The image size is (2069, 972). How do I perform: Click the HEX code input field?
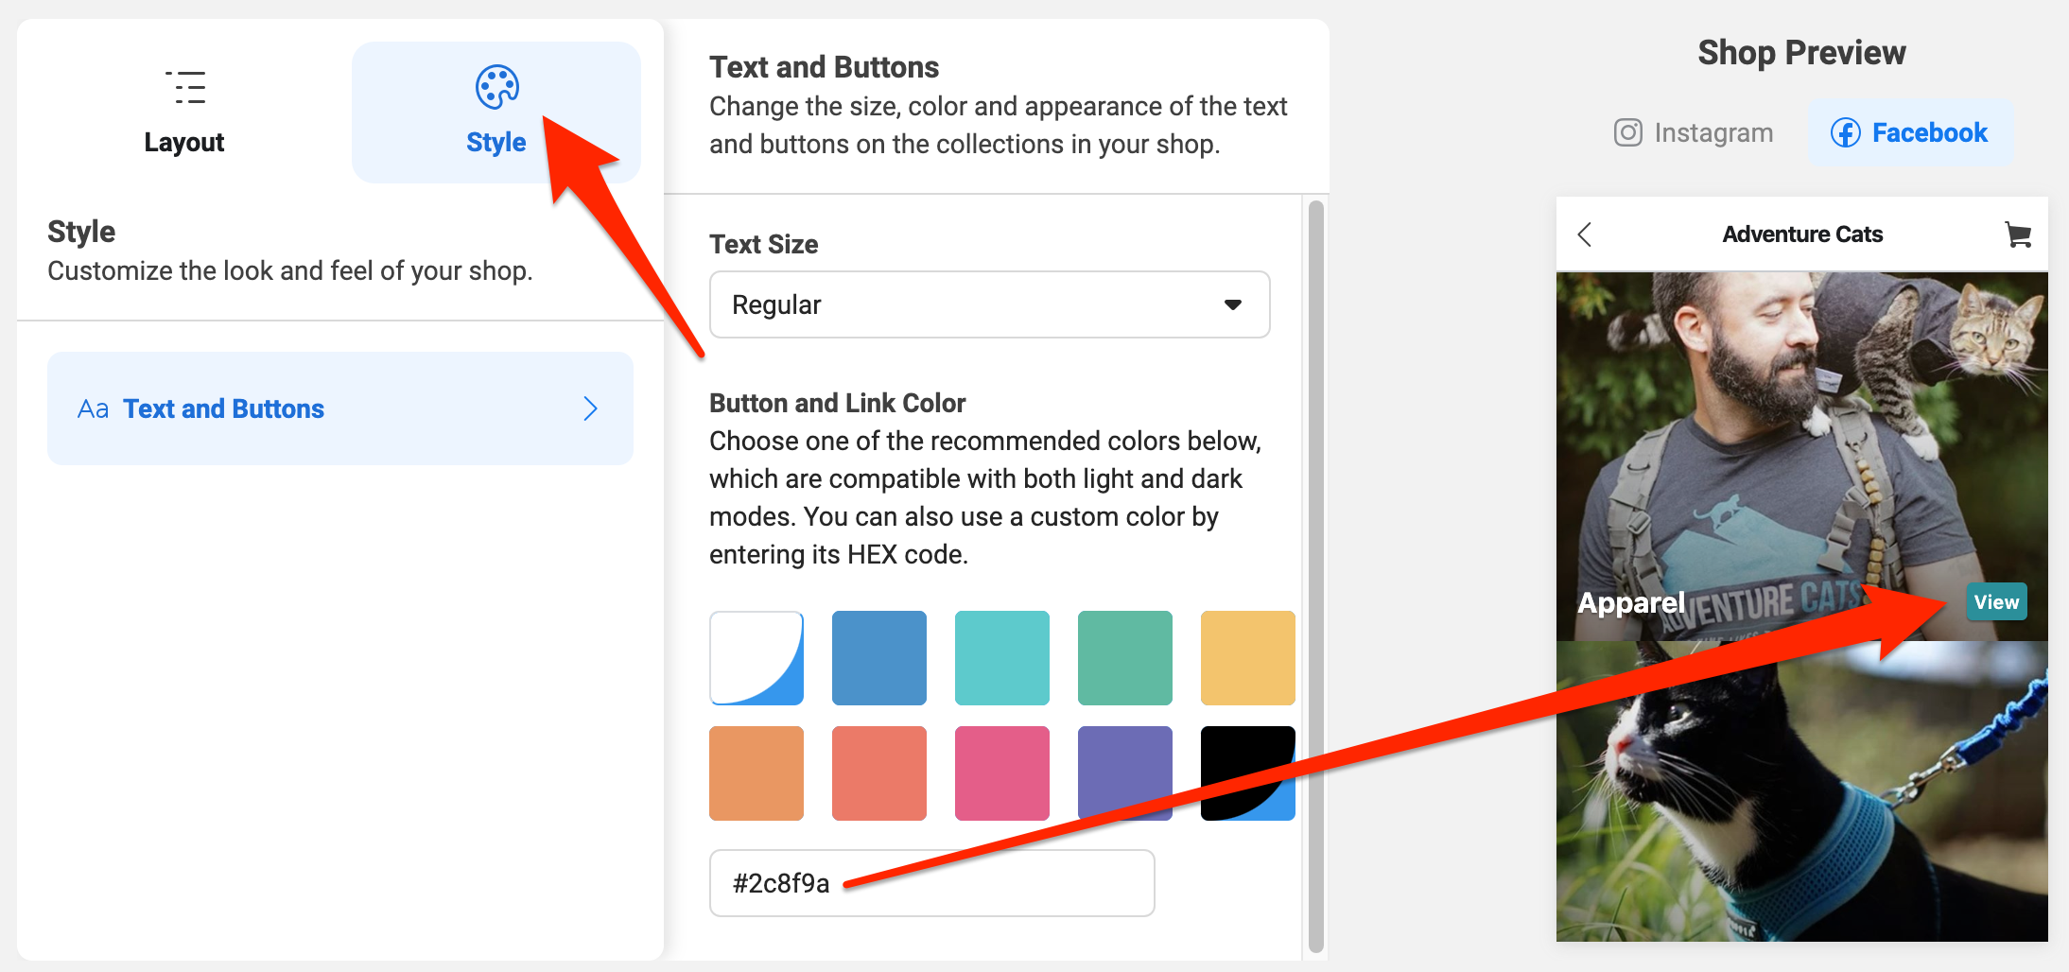tap(932, 883)
